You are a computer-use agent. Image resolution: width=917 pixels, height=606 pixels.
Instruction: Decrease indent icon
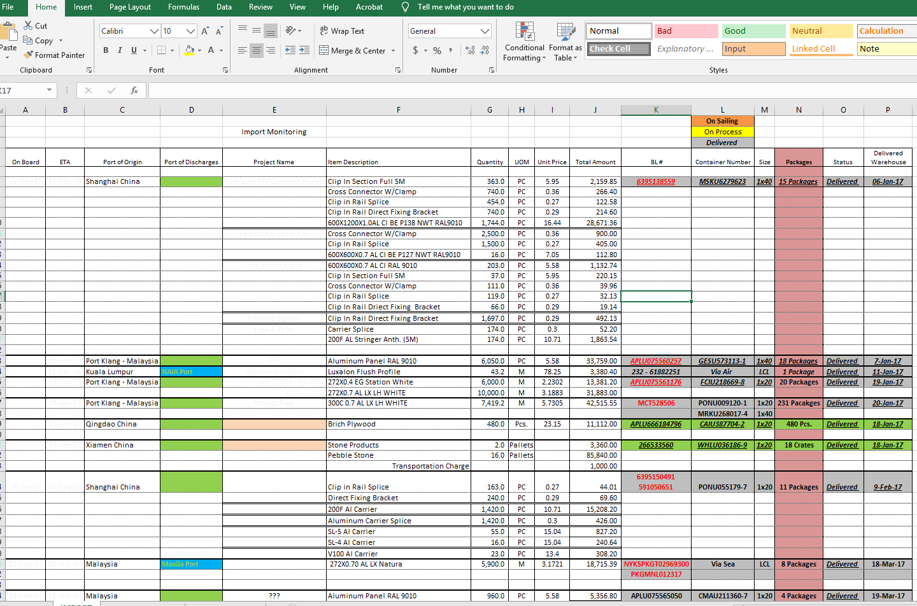290,50
